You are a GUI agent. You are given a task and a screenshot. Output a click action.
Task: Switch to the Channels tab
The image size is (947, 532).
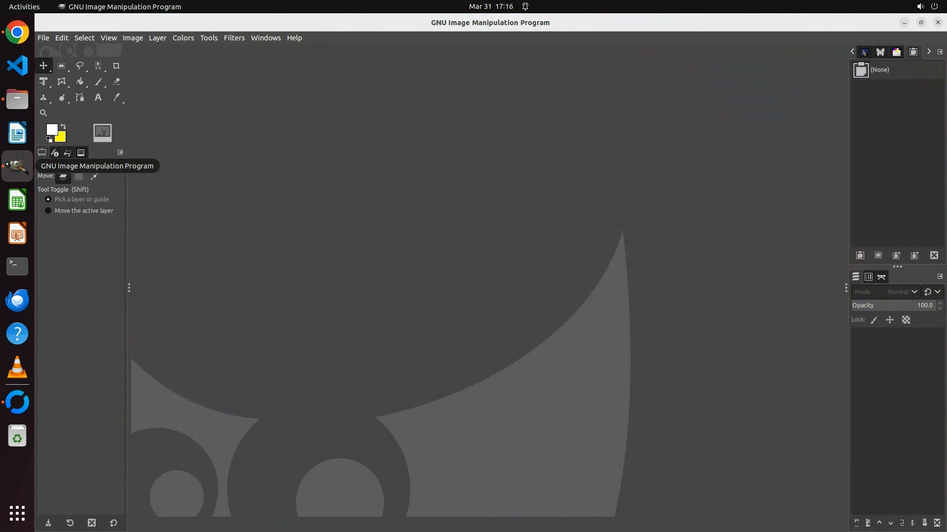(x=869, y=277)
